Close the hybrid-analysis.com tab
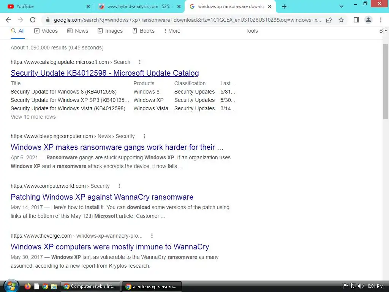Image resolution: width=389 pixels, height=292 pixels. coord(179,6)
